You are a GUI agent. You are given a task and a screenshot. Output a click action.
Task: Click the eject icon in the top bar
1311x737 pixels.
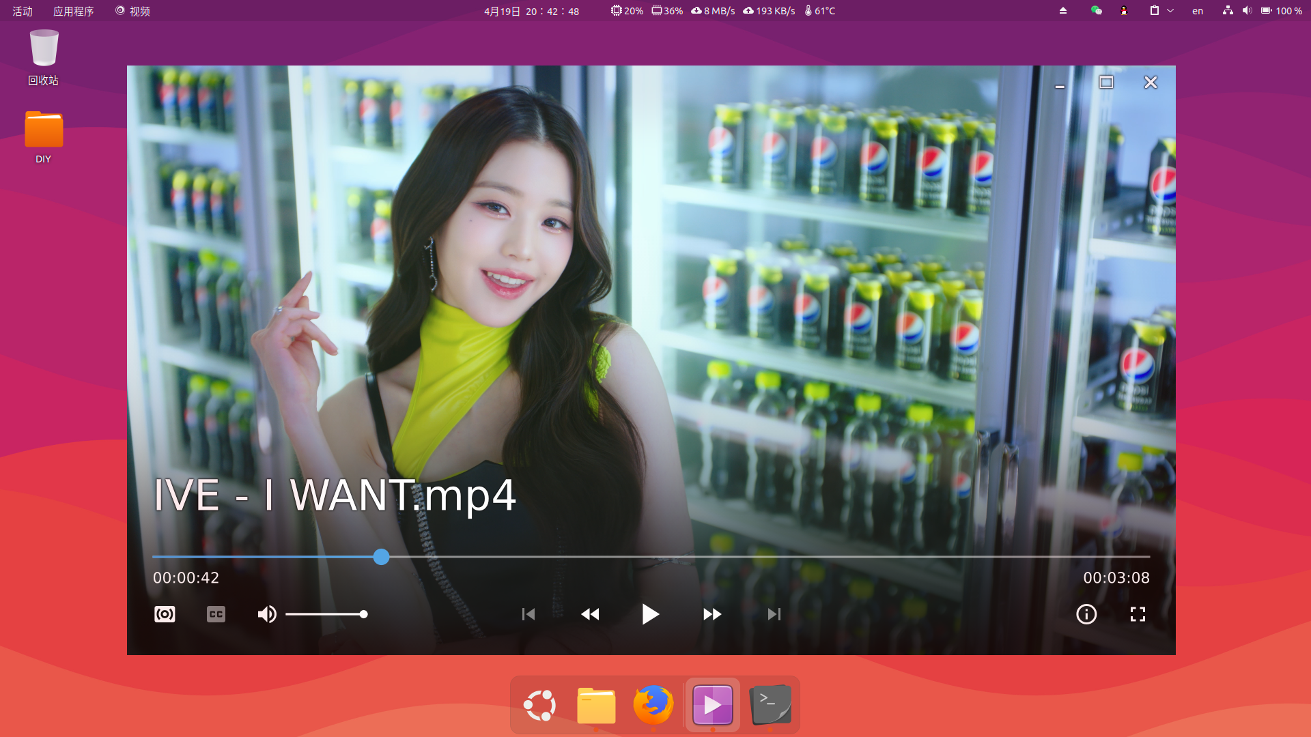(x=1062, y=11)
